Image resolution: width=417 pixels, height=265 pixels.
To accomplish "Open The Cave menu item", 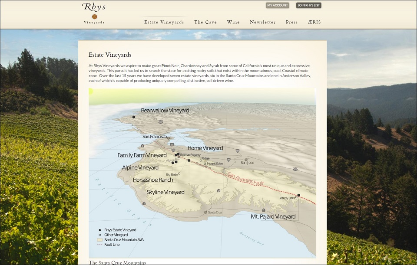I will click(205, 22).
